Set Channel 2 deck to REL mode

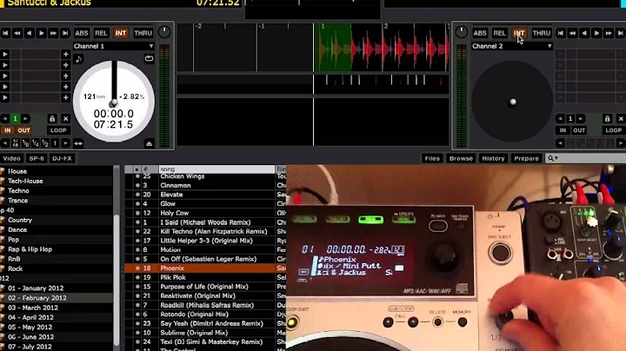[x=499, y=33]
